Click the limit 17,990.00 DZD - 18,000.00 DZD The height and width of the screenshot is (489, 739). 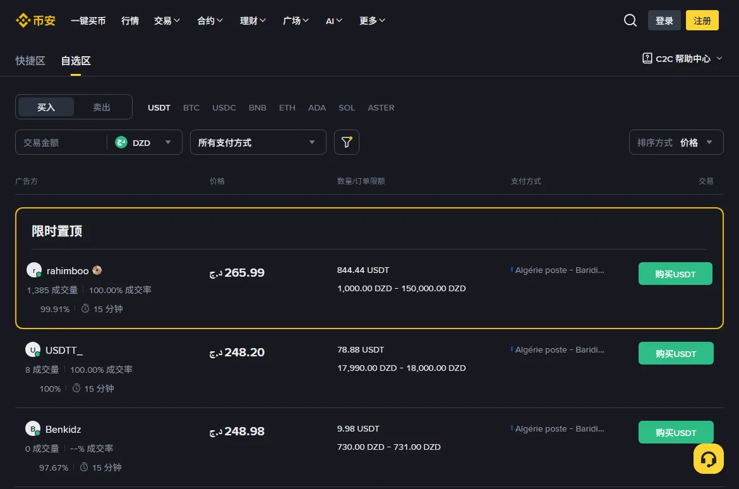tap(401, 368)
